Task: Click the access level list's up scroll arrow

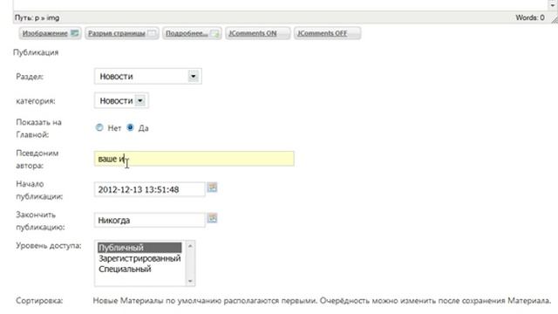Action: [x=190, y=246]
